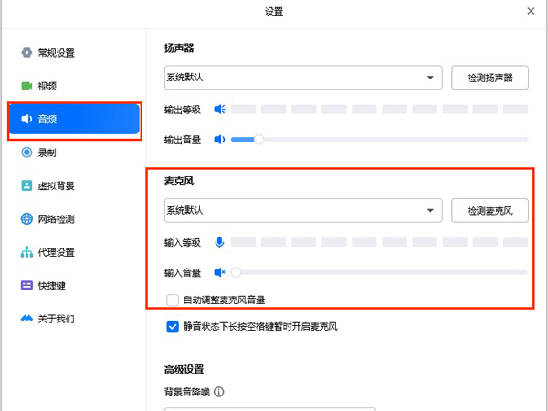Screen dimensions: 548x411
Task: Click the 虚拟背景 person icon
Action: pos(26,186)
